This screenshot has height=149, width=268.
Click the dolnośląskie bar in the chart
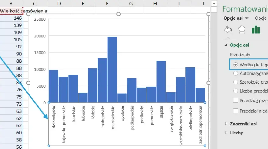point(54,86)
